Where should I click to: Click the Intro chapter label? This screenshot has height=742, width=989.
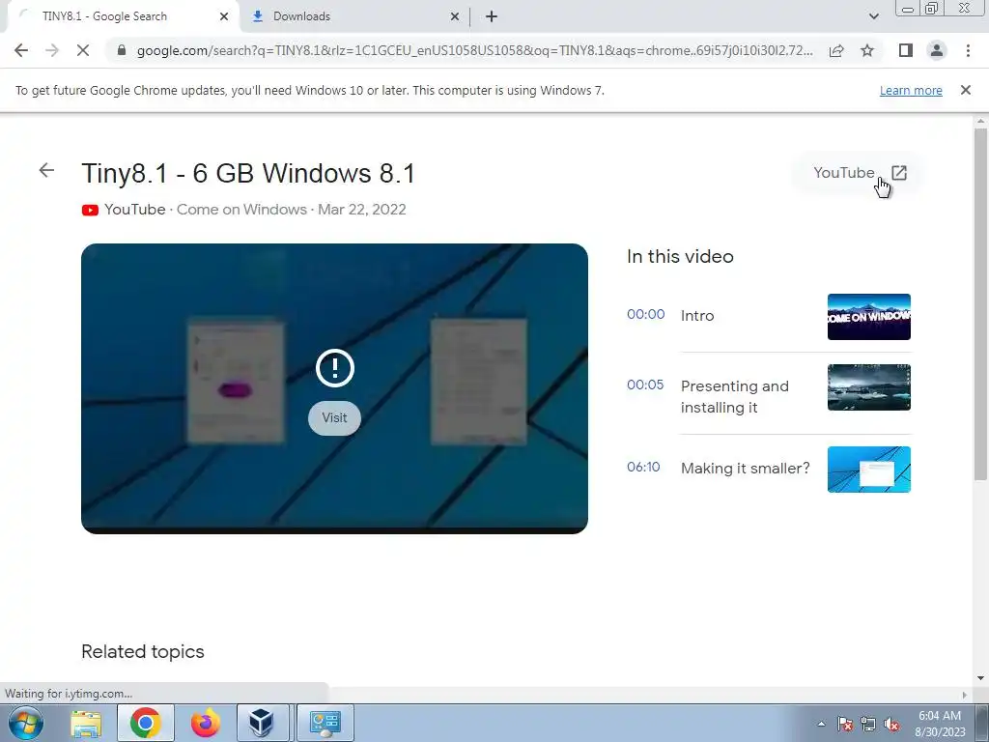pos(697,316)
